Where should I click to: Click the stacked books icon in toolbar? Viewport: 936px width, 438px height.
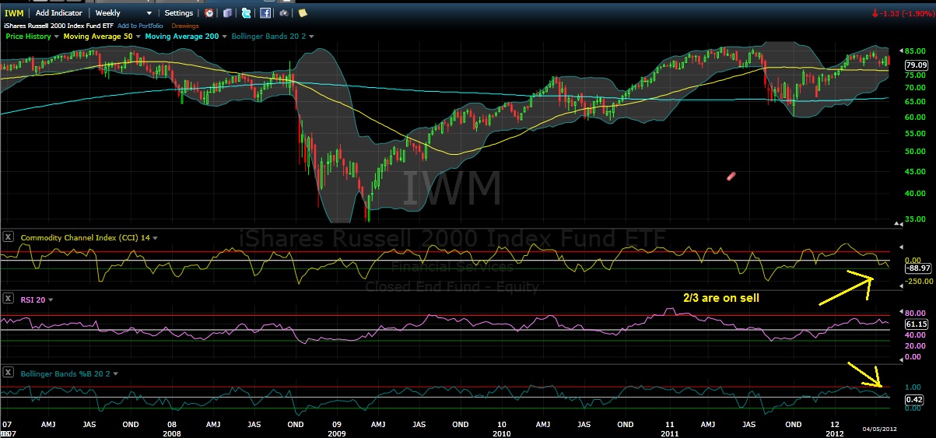point(227,13)
